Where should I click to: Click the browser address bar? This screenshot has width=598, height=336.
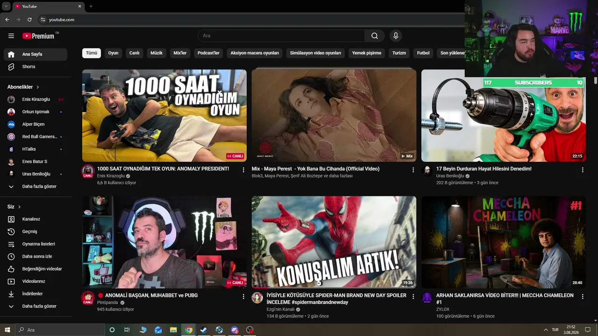click(252, 20)
